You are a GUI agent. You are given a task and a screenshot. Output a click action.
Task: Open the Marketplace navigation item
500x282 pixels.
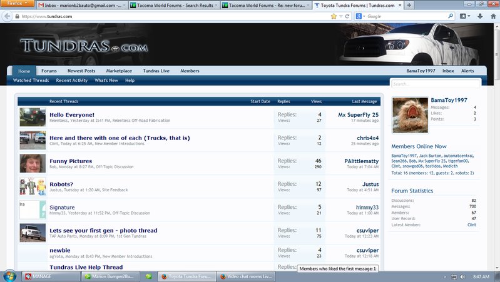[119, 71]
